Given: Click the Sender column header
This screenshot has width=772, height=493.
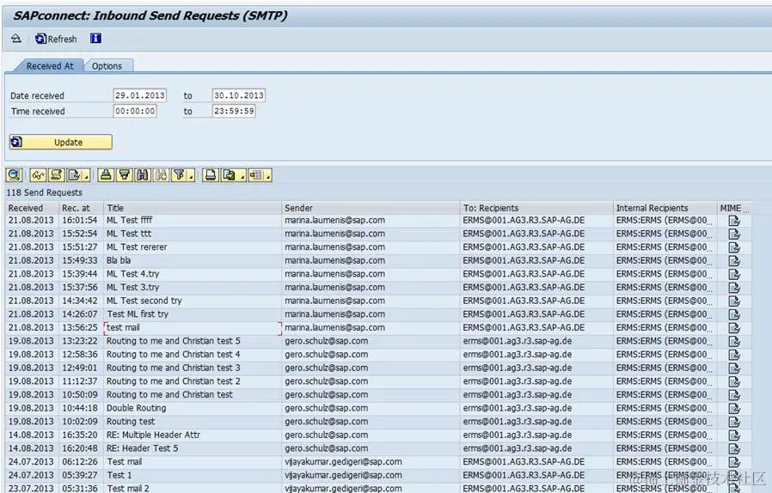Looking at the screenshot, I should tap(371, 208).
